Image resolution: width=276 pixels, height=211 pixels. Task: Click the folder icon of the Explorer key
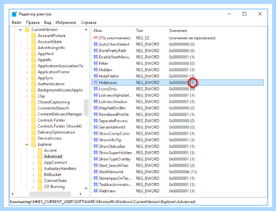[x=34, y=144]
